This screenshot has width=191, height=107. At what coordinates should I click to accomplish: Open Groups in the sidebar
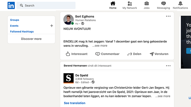(15, 20)
